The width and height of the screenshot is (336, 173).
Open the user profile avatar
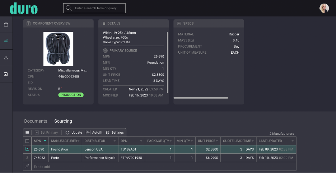click(324, 8)
